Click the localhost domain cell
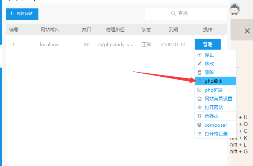The image size is (253, 166). click(x=50, y=45)
